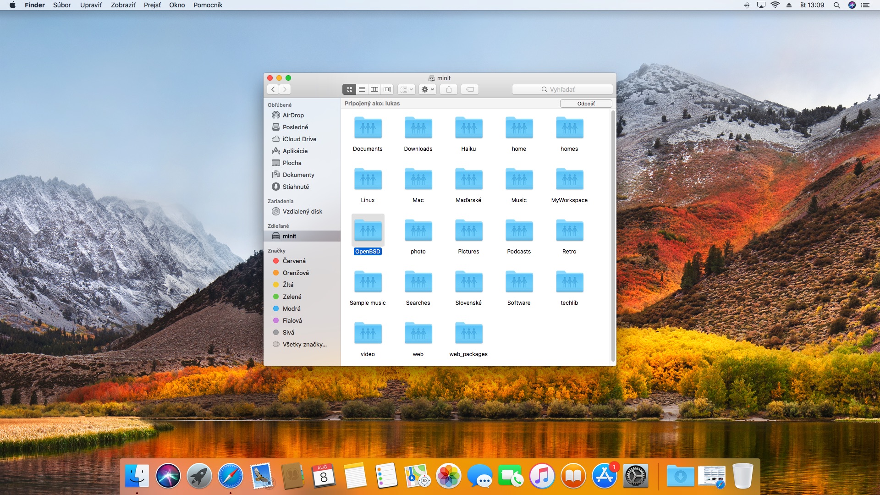Select Posledné in the sidebar
Viewport: 880px width, 495px height.
302,127
